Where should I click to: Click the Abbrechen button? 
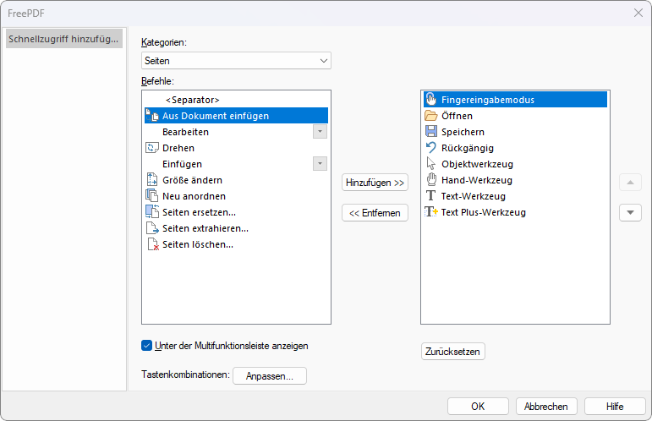click(x=546, y=406)
